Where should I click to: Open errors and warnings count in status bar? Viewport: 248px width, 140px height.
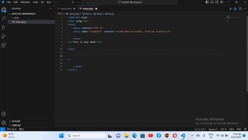(x=12, y=129)
